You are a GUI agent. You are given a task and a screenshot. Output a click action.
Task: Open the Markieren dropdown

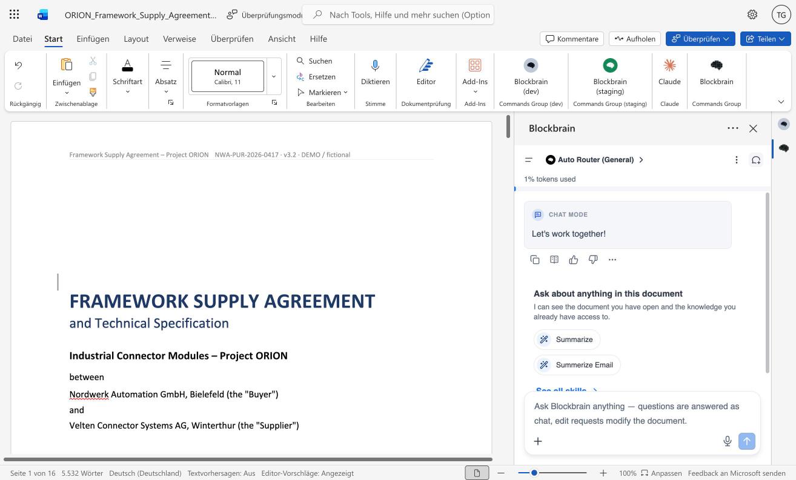[x=322, y=93]
